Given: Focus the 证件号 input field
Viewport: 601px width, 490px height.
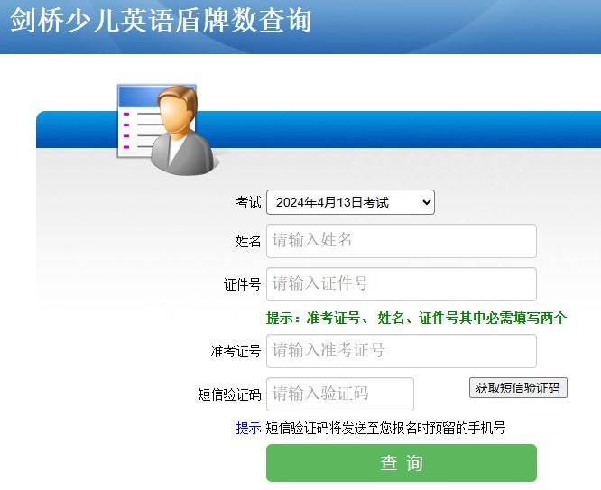Looking at the screenshot, I should [402, 284].
